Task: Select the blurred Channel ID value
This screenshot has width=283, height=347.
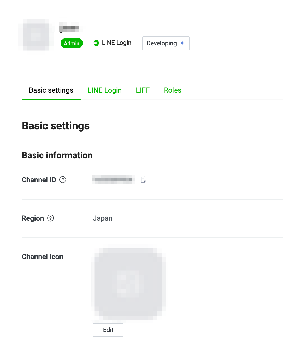Action: tap(113, 180)
